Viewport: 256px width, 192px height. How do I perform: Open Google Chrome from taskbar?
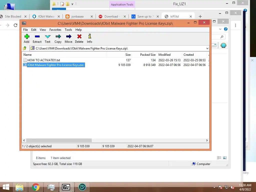[35, 187]
